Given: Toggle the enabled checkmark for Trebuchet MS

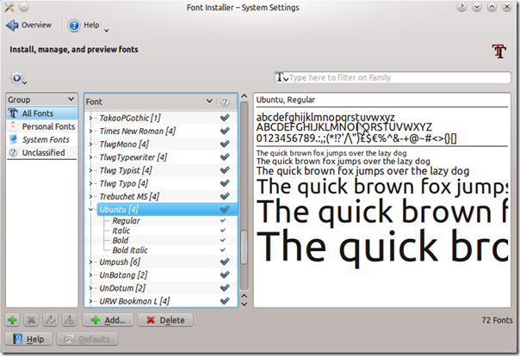Looking at the screenshot, I should tap(225, 196).
